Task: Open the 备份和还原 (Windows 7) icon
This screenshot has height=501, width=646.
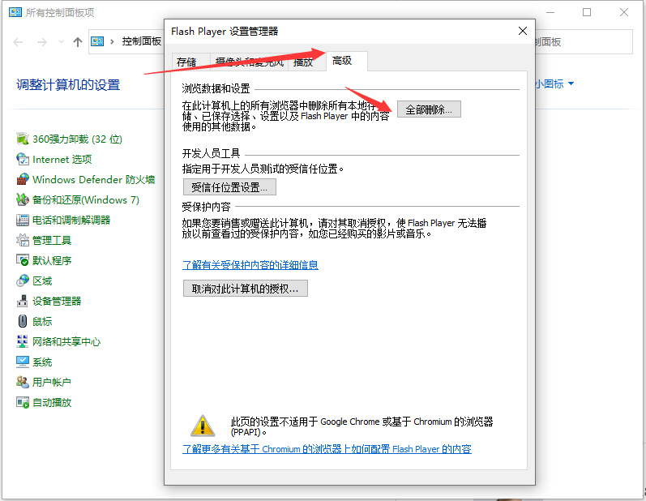Action: [x=23, y=199]
